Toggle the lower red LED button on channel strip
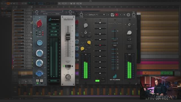 click(43, 35)
